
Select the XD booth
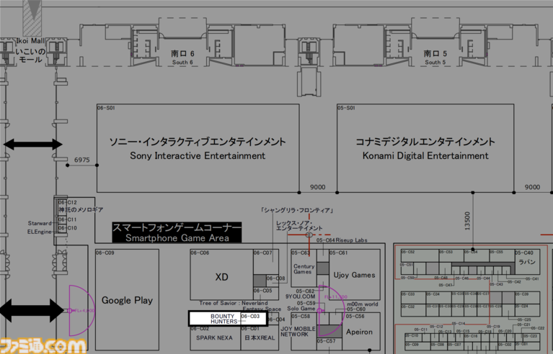point(221,275)
